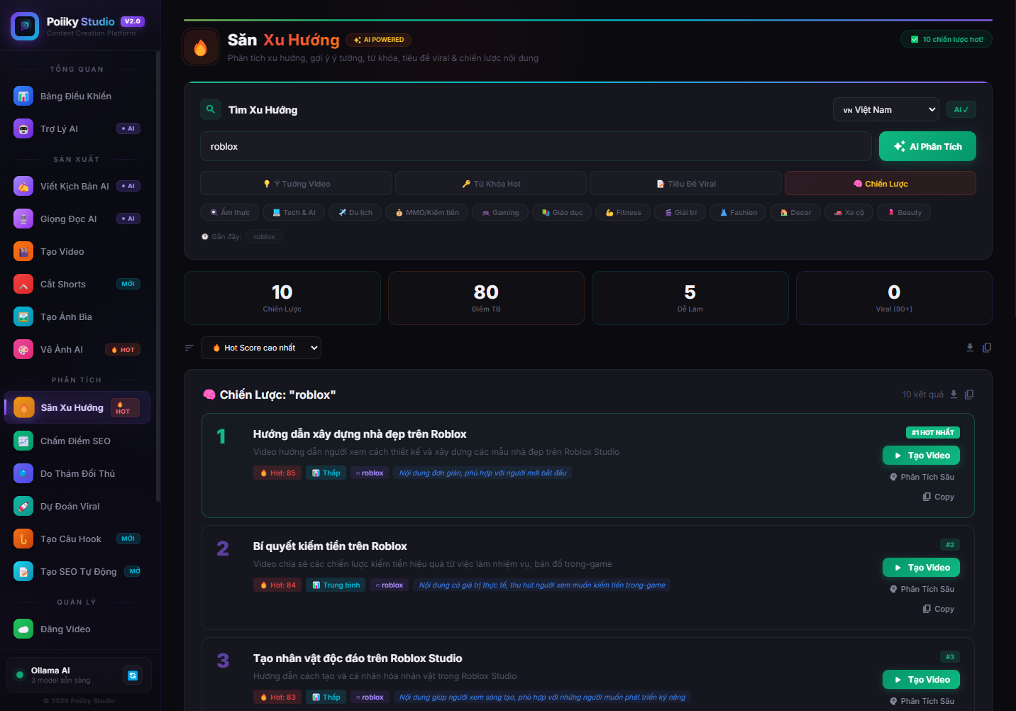The image size is (1016, 711).
Task: Click the "10 chiến lược hot!" checkbox badge
Action: (x=946, y=40)
